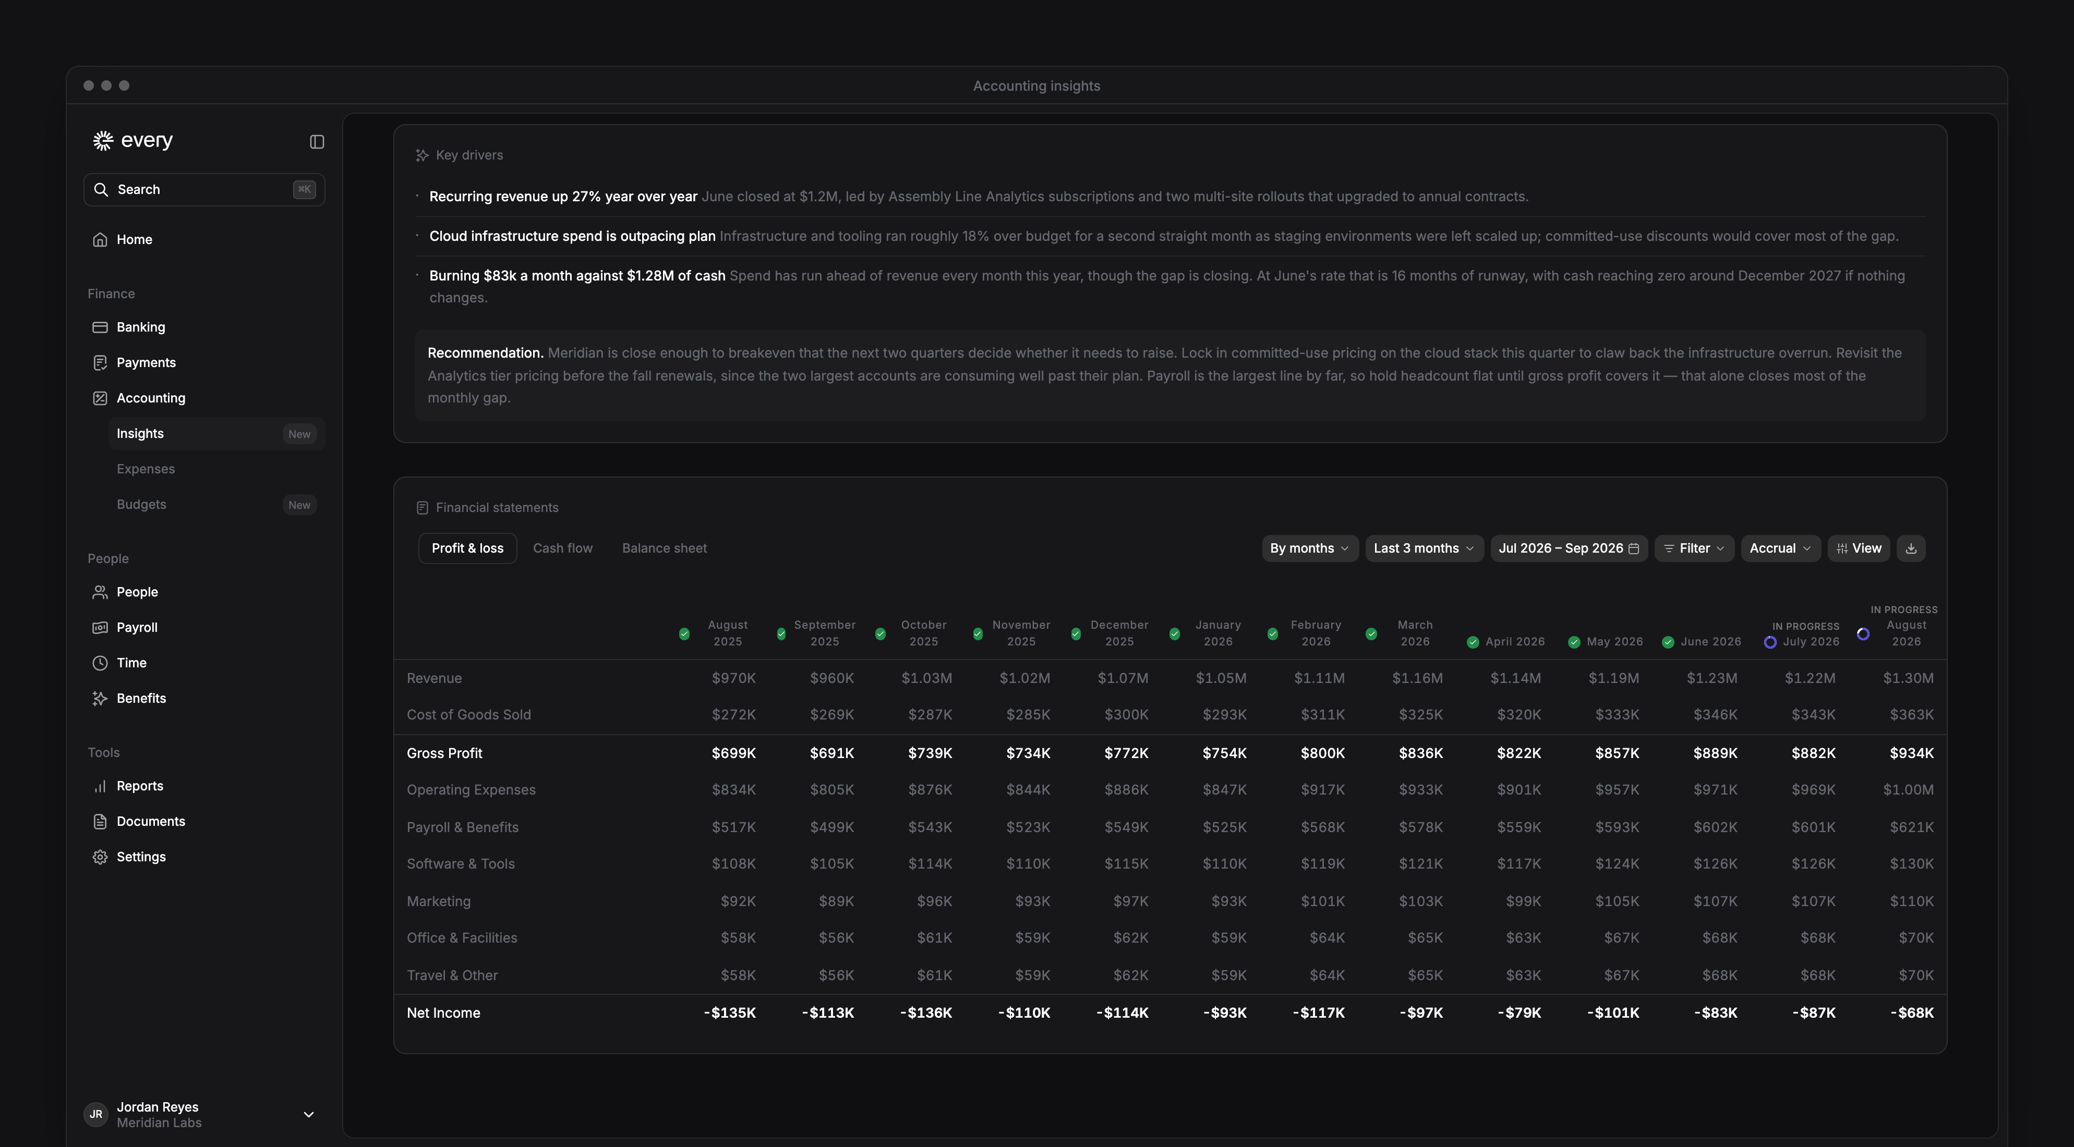This screenshot has width=2074, height=1147.
Task: Change the Accrual basis dropdown
Action: tap(1780, 548)
